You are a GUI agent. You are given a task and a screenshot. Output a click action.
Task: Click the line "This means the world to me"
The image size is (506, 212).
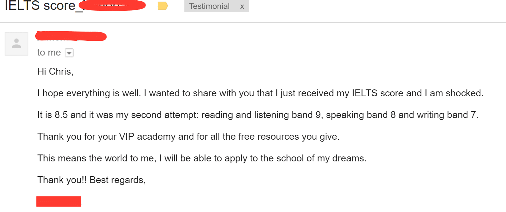pyautogui.click(x=96, y=158)
